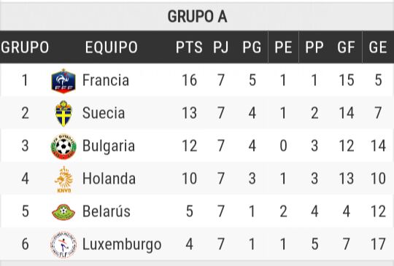
Task: Click the Belarús team name
Action: coord(107,211)
